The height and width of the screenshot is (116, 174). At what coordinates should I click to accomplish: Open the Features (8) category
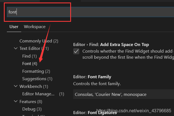tap(31, 102)
